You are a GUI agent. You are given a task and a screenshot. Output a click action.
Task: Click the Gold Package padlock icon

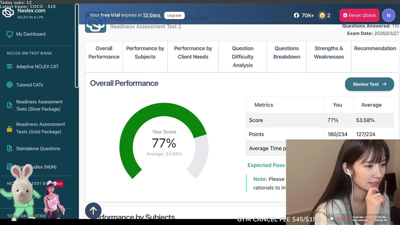tap(10, 128)
